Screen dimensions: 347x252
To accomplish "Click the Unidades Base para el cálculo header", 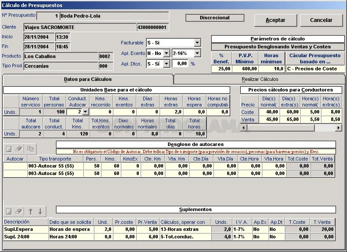I will click(116, 90).
